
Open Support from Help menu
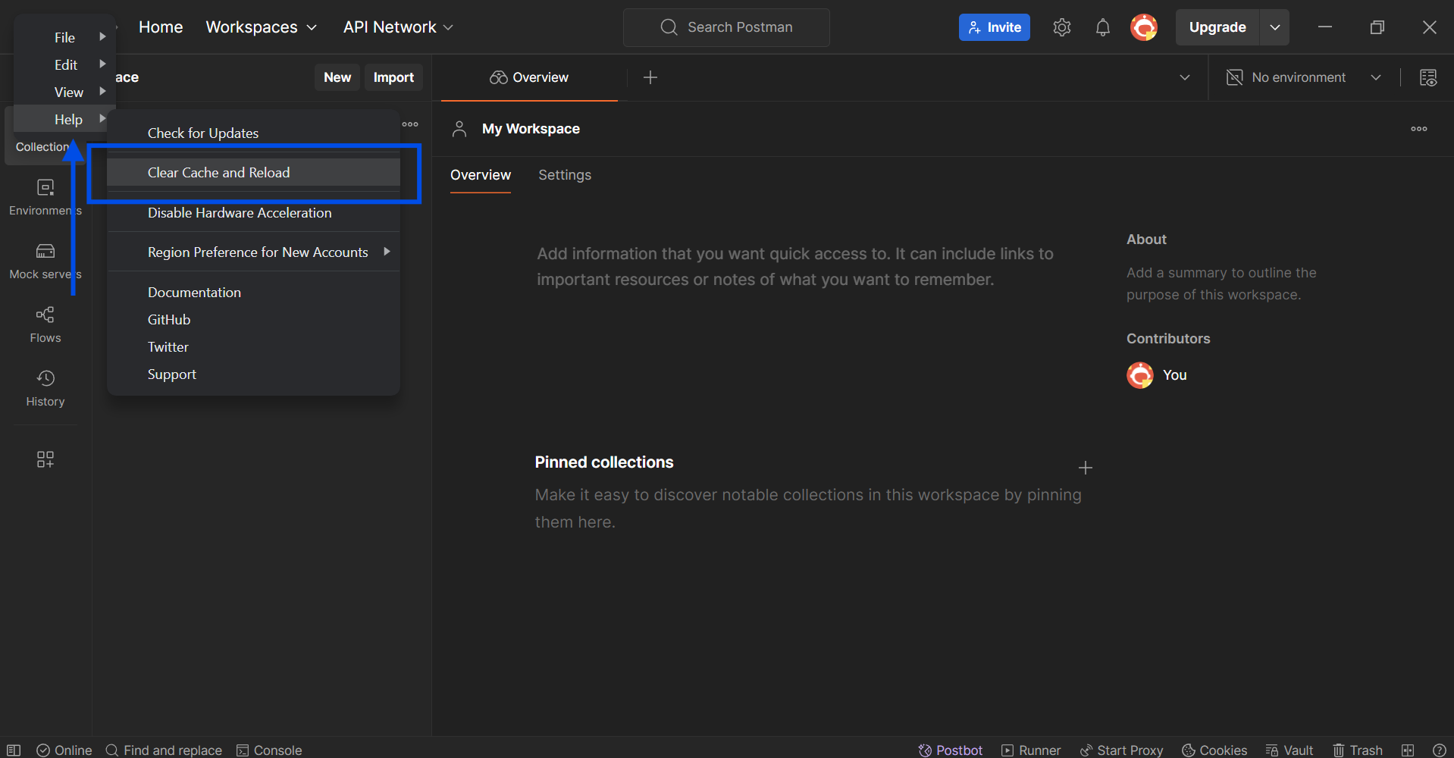[253, 374]
